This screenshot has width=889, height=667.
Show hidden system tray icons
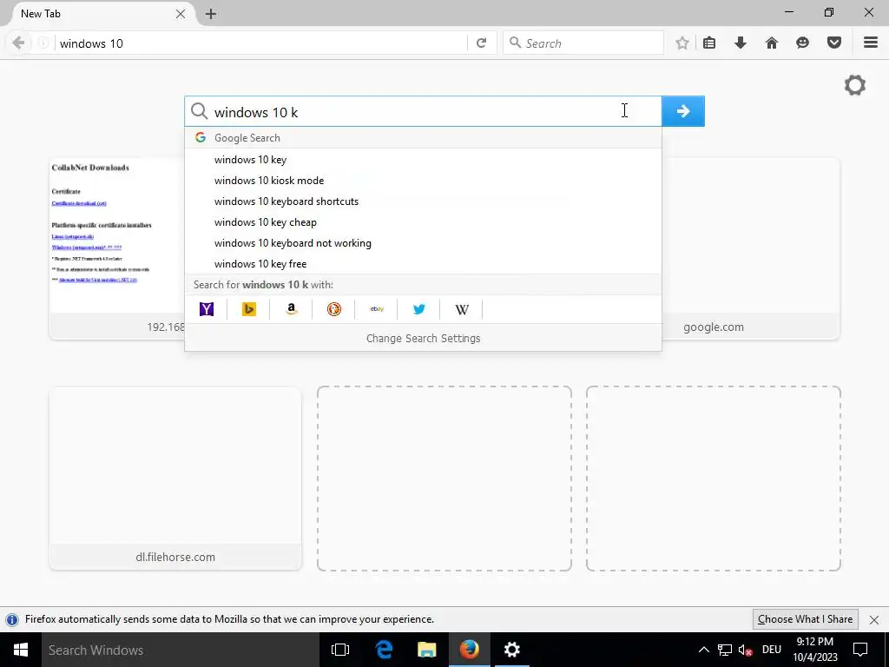pyautogui.click(x=703, y=650)
